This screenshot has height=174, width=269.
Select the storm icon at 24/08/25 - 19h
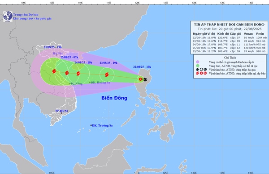click(78, 74)
